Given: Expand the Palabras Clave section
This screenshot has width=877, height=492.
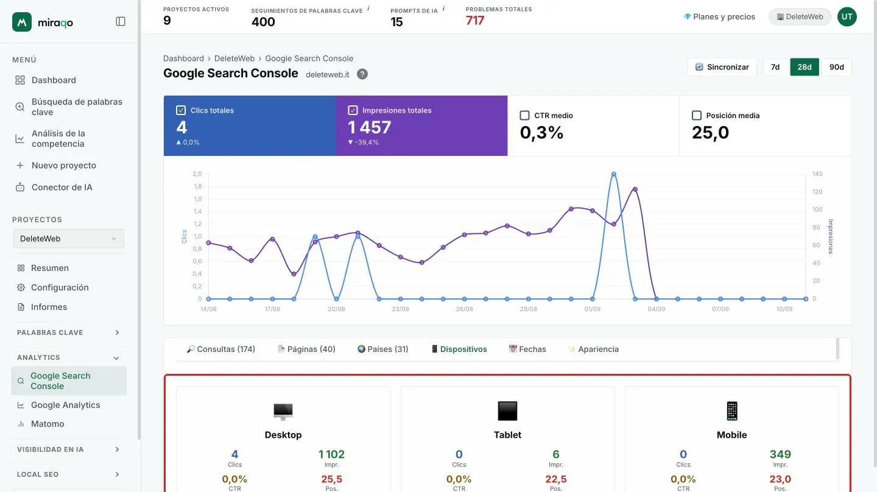Looking at the screenshot, I should (69, 332).
